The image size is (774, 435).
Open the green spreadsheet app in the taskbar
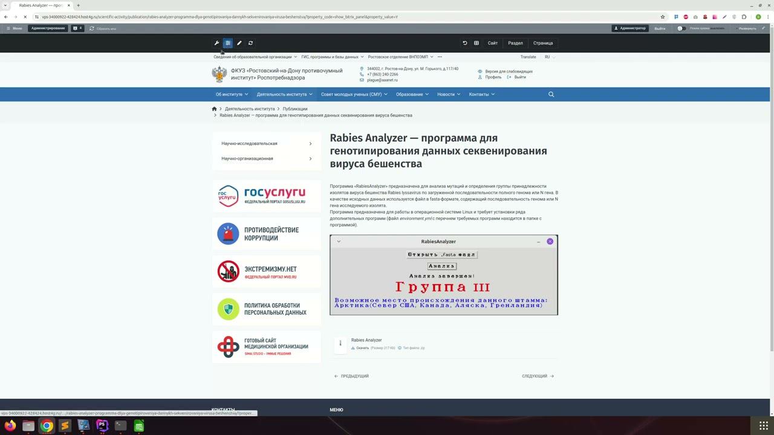(139, 426)
